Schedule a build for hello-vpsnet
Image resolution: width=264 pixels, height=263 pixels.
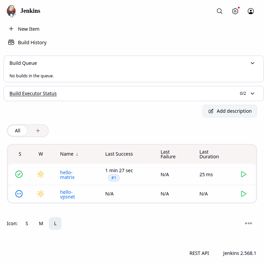[x=243, y=194]
